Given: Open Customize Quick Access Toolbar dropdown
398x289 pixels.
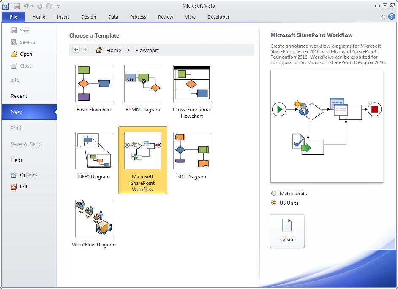Looking at the screenshot, I should click(59, 6).
